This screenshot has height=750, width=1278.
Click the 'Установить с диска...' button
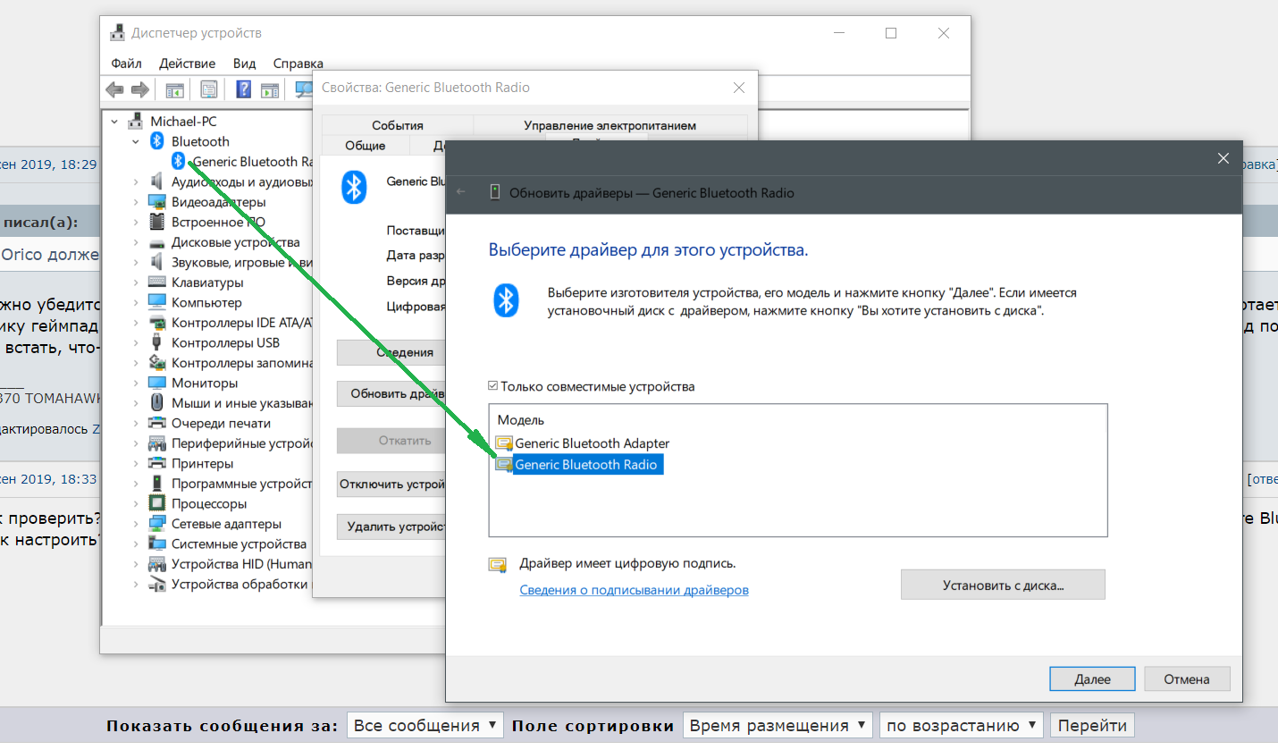[x=1003, y=585]
